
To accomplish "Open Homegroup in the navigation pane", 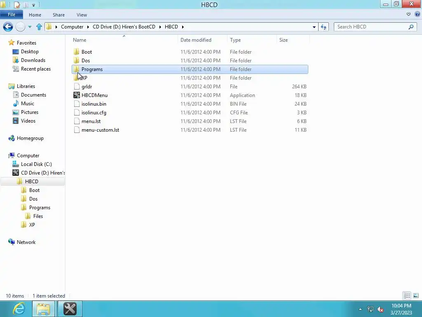I will click(30, 138).
